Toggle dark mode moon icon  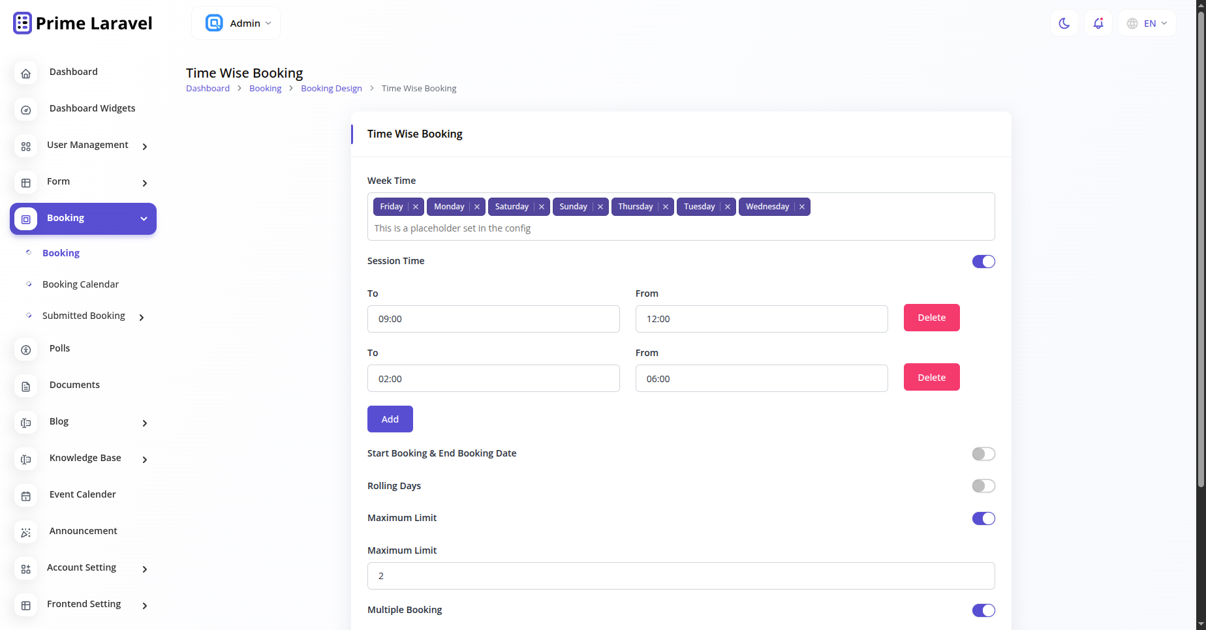pyautogui.click(x=1064, y=23)
